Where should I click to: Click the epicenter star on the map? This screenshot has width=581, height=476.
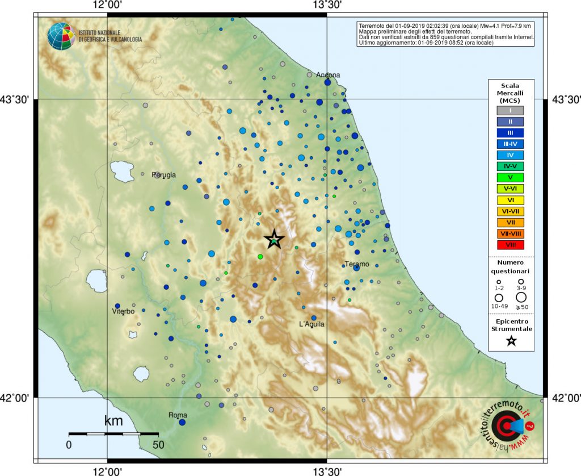tap(273, 240)
